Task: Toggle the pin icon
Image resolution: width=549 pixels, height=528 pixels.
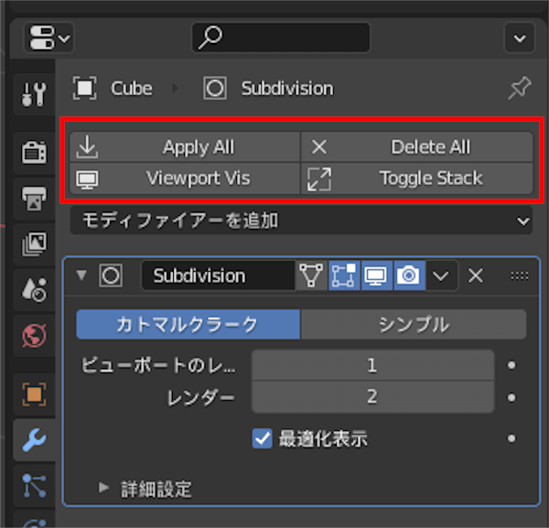Action: point(520,88)
